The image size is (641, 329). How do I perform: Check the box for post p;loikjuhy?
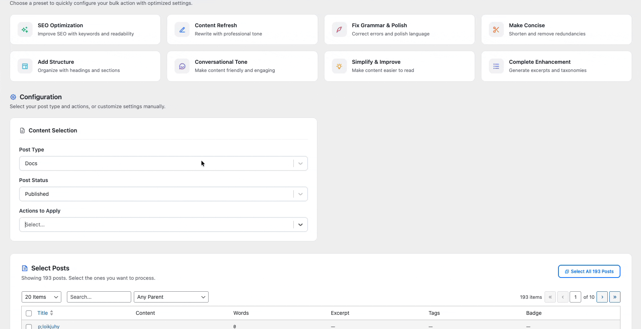coord(29,327)
